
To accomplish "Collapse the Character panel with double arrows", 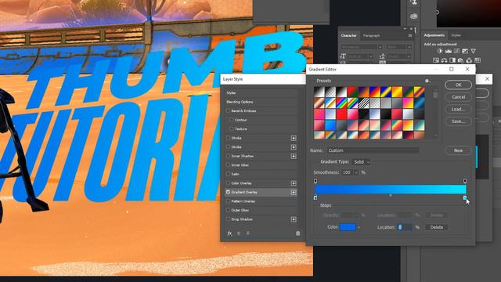I will [405, 29].
